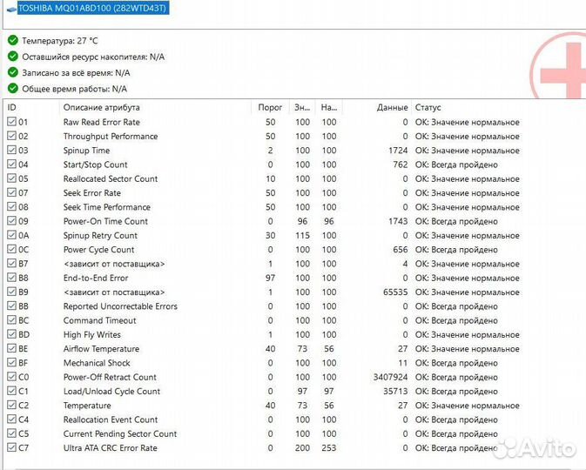Uncheck the 05 Reallocated Sector Count checkbox
Image resolution: width=586 pixels, height=470 pixels.
[11, 178]
